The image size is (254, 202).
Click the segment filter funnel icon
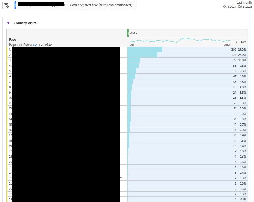[6, 6]
